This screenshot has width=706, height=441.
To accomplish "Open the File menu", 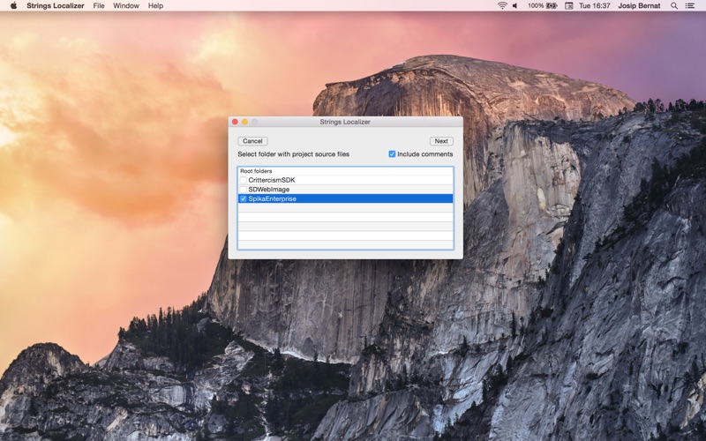I will coord(99,6).
